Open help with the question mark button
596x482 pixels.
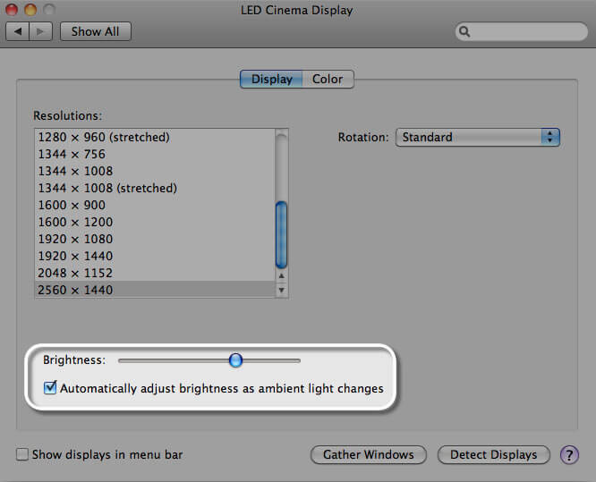[569, 454]
